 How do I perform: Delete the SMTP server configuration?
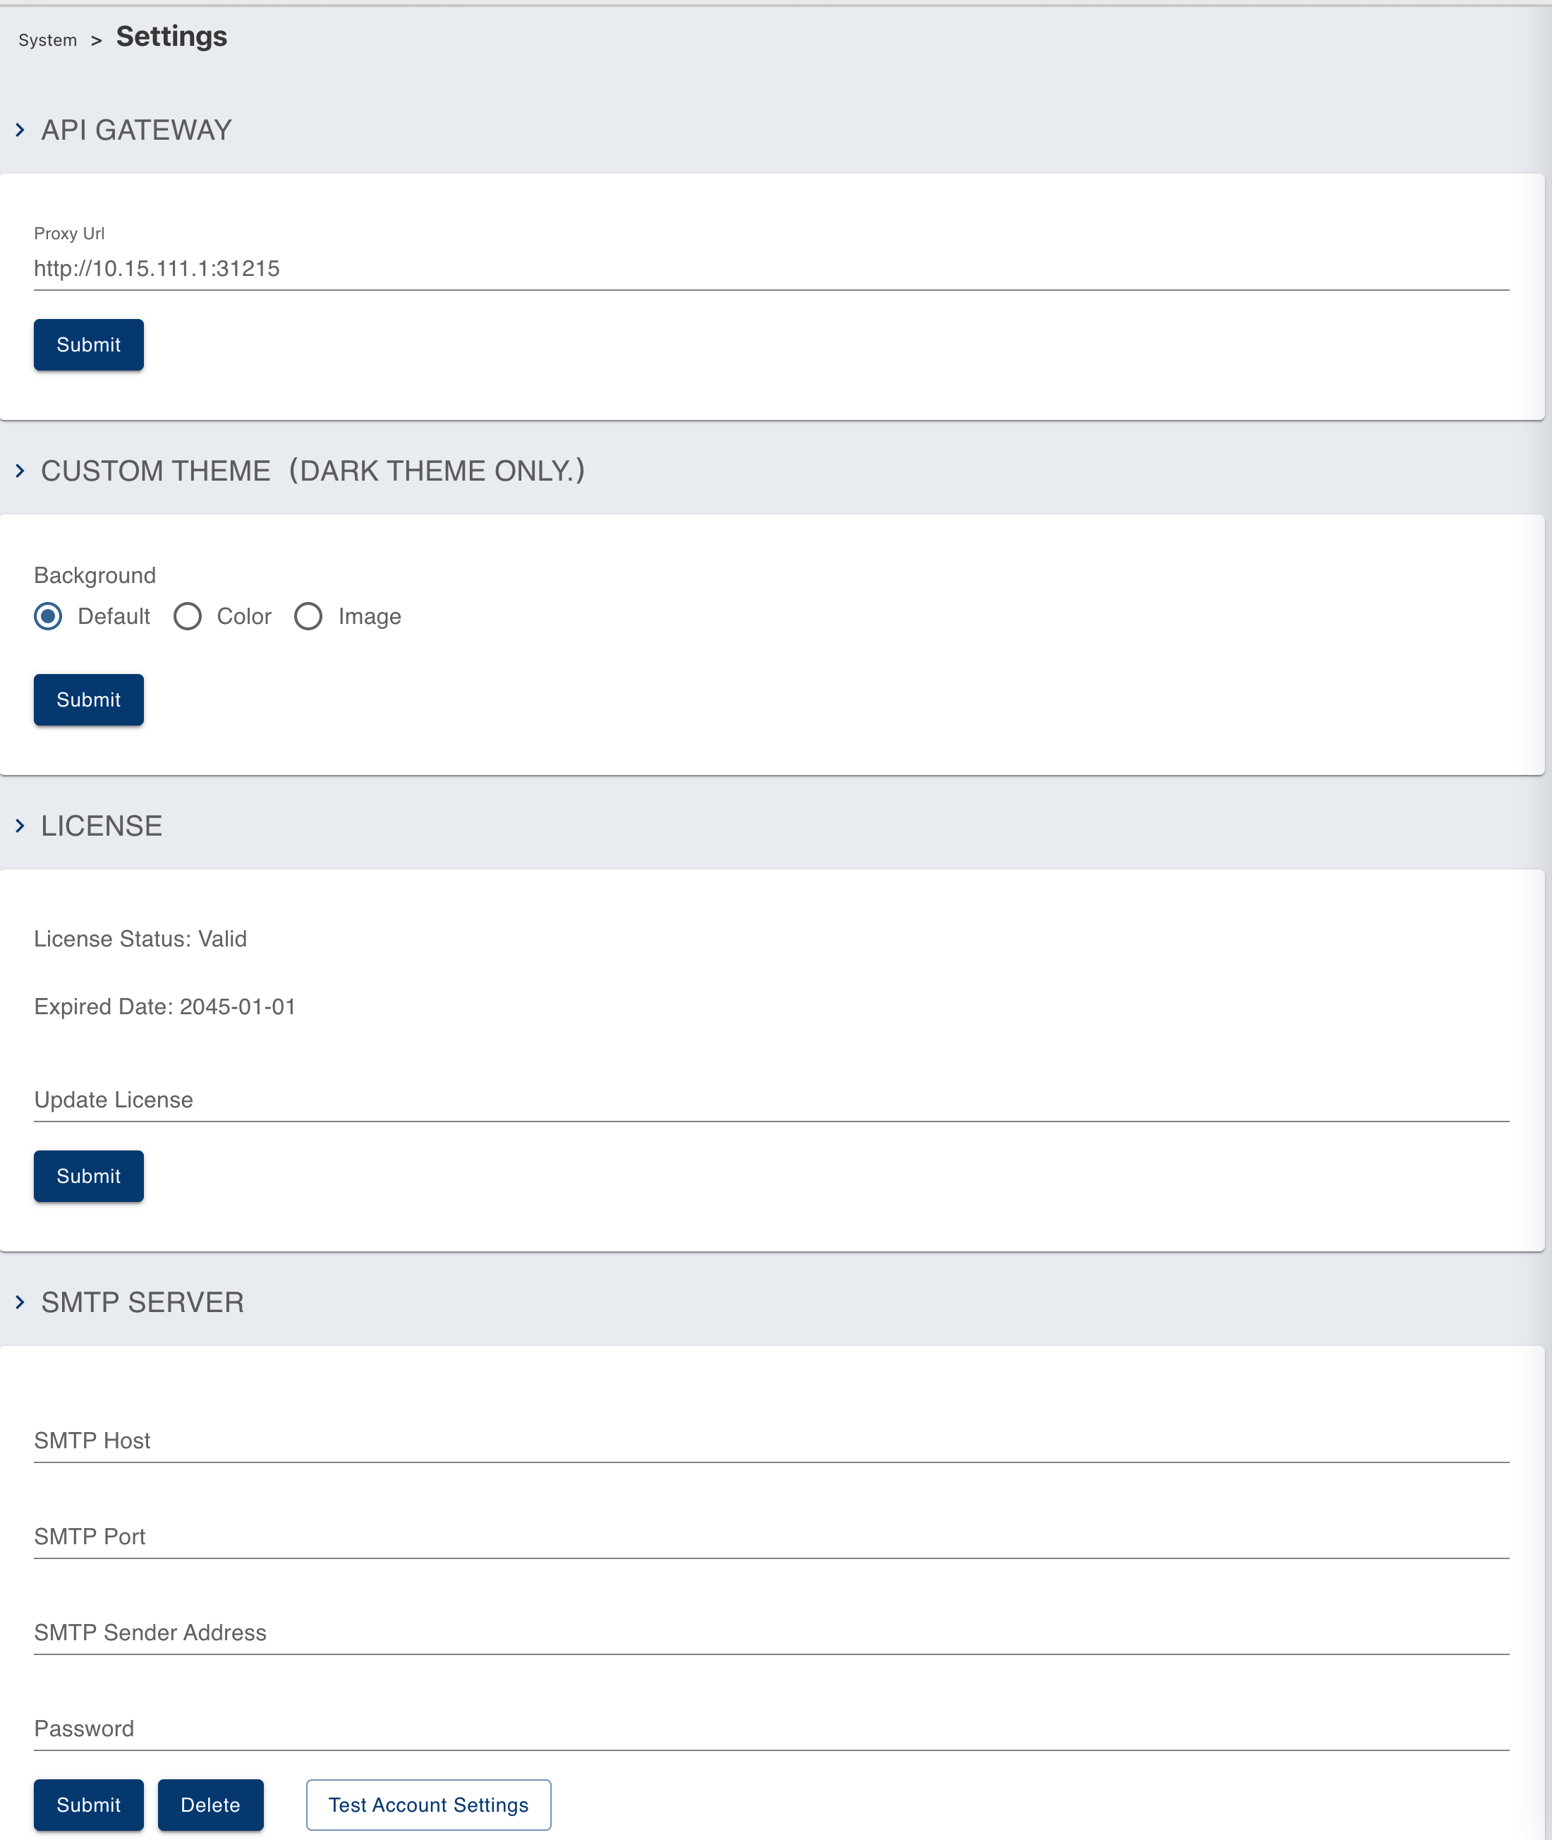click(x=210, y=1805)
